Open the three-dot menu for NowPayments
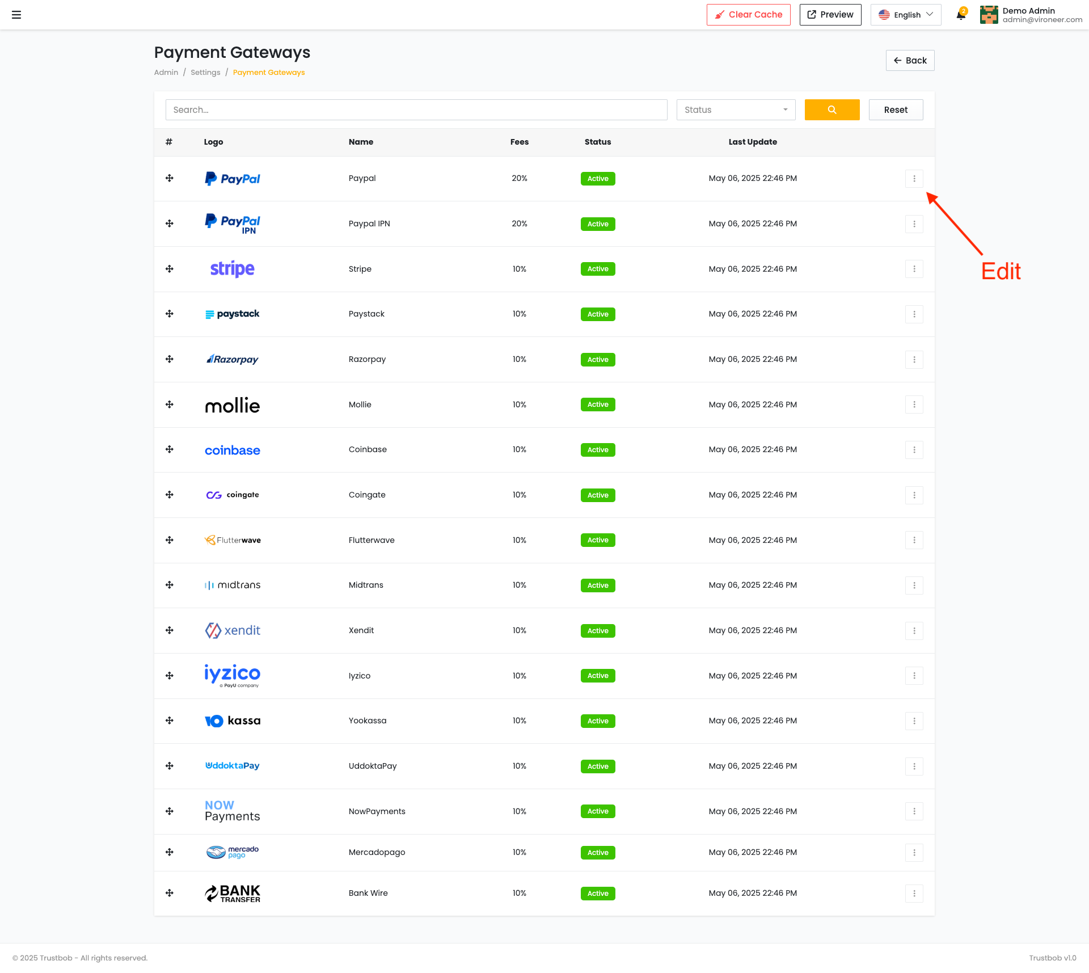This screenshot has width=1089, height=973. (x=914, y=811)
